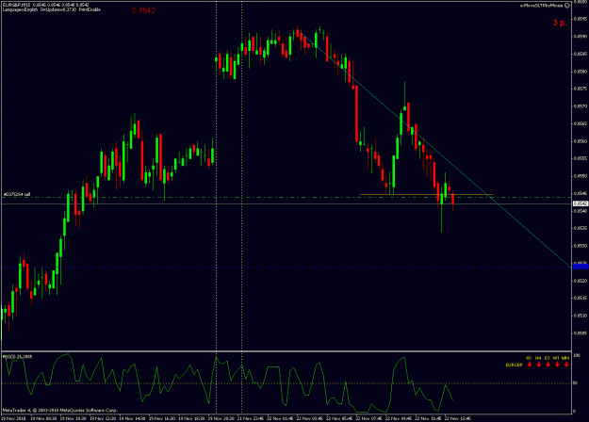Click the '19 Nov 2010' time axis label
Image resolution: width=589 pixels, height=422 pixels.
coord(13,418)
